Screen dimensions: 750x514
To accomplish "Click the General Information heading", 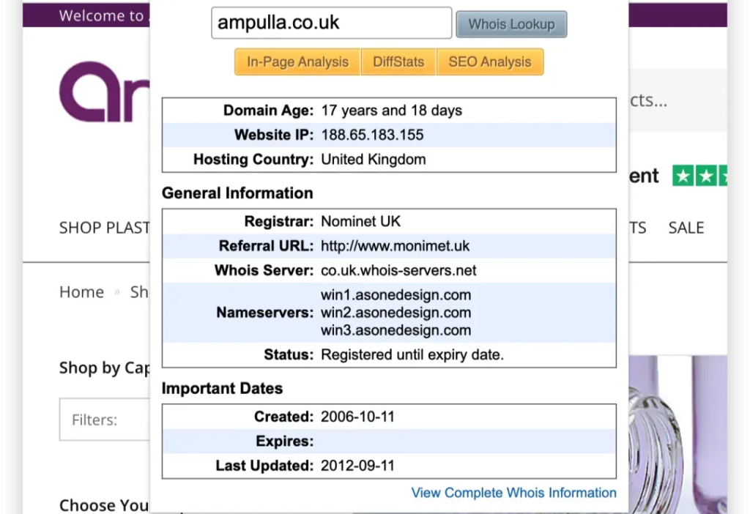I will click(237, 193).
